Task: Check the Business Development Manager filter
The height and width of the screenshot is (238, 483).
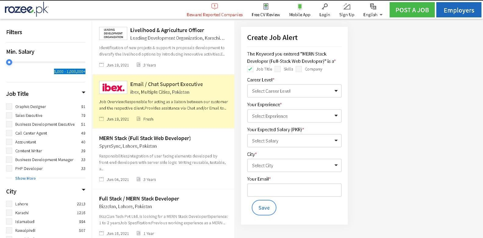Action: point(9,160)
